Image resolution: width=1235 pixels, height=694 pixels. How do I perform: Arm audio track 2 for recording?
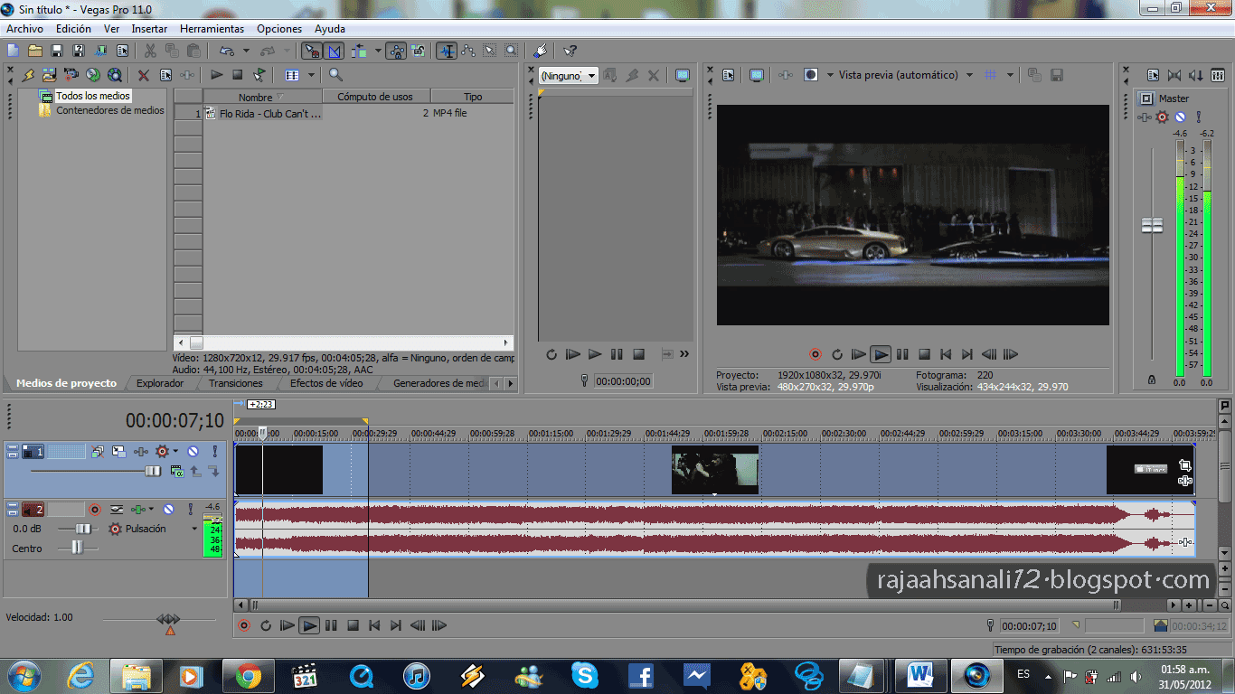pos(94,509)
